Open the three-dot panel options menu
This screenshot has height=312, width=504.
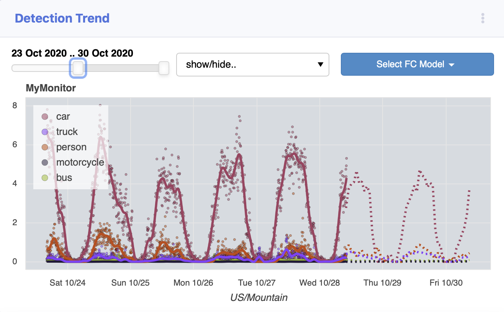[483, 18]
